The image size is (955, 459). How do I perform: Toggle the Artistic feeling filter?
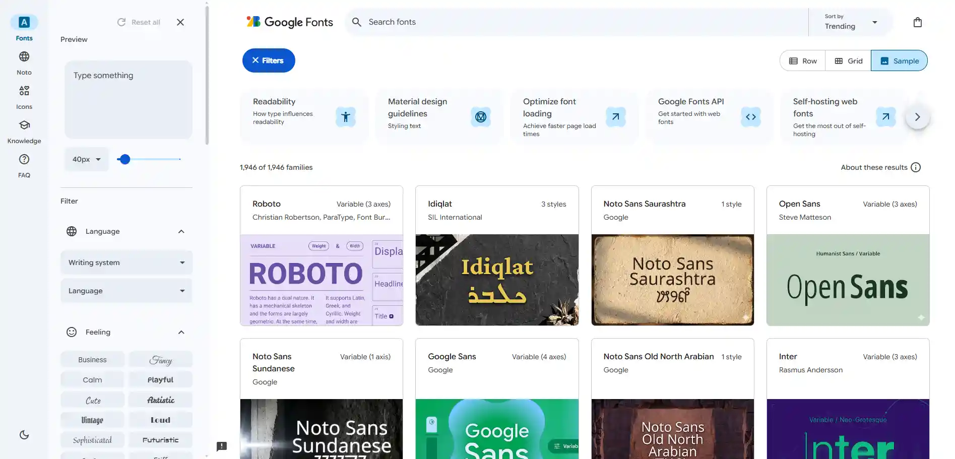(x=161, y=400)
